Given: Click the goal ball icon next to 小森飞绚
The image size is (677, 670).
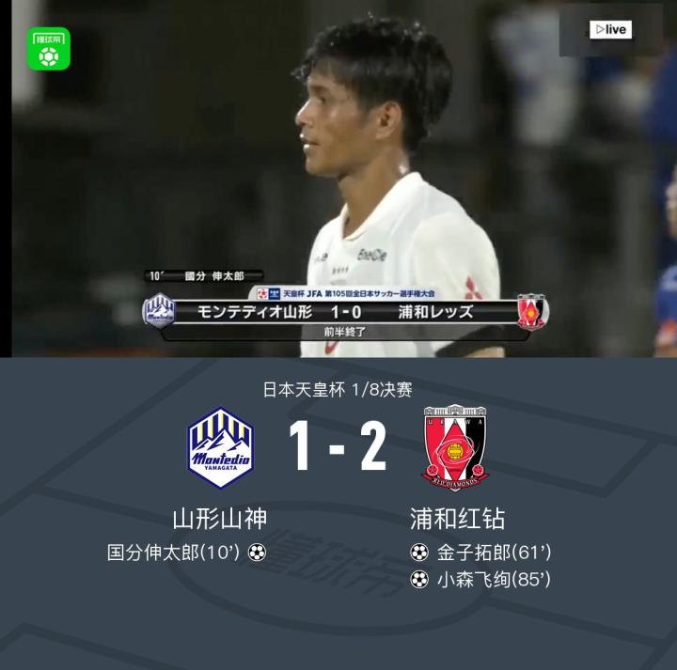Looking at the screenshot, I should click(419, 580).
